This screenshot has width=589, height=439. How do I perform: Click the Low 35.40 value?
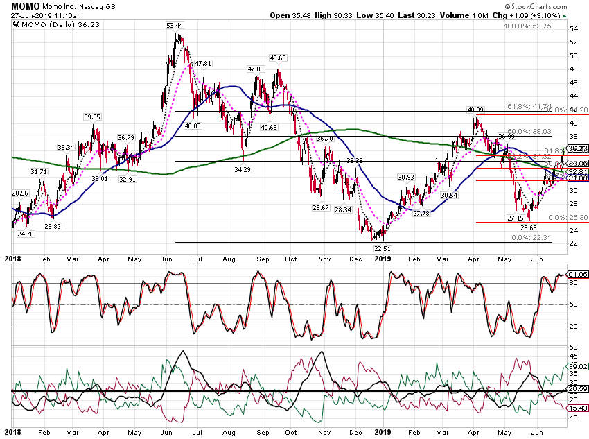coord(374,15)
